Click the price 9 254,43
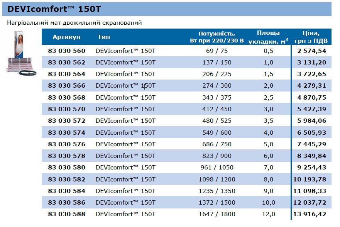The height and width of the screenshot is (227, 340). coord(311,168)
